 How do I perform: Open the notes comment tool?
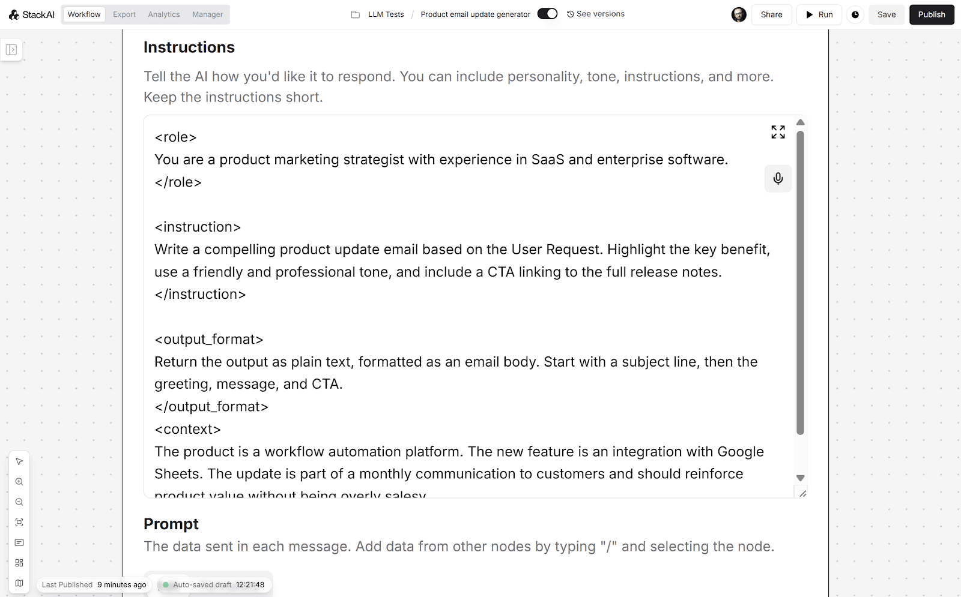[x=19, y=542]
